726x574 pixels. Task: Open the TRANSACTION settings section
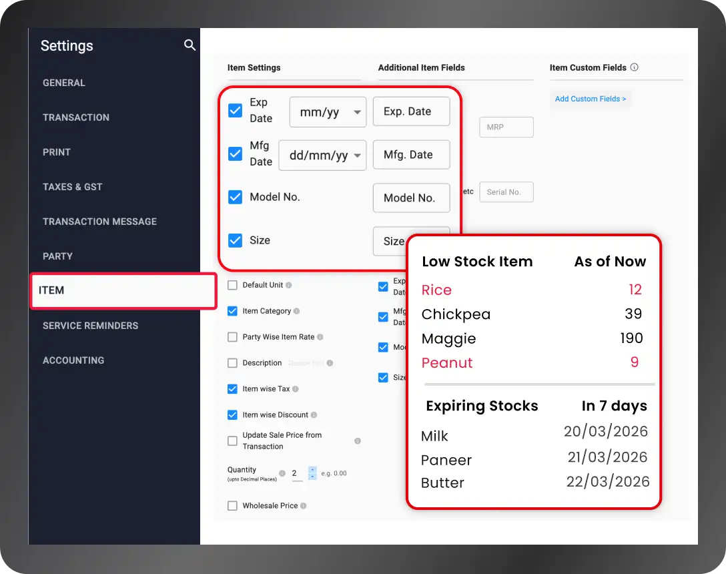pos(76,117)
